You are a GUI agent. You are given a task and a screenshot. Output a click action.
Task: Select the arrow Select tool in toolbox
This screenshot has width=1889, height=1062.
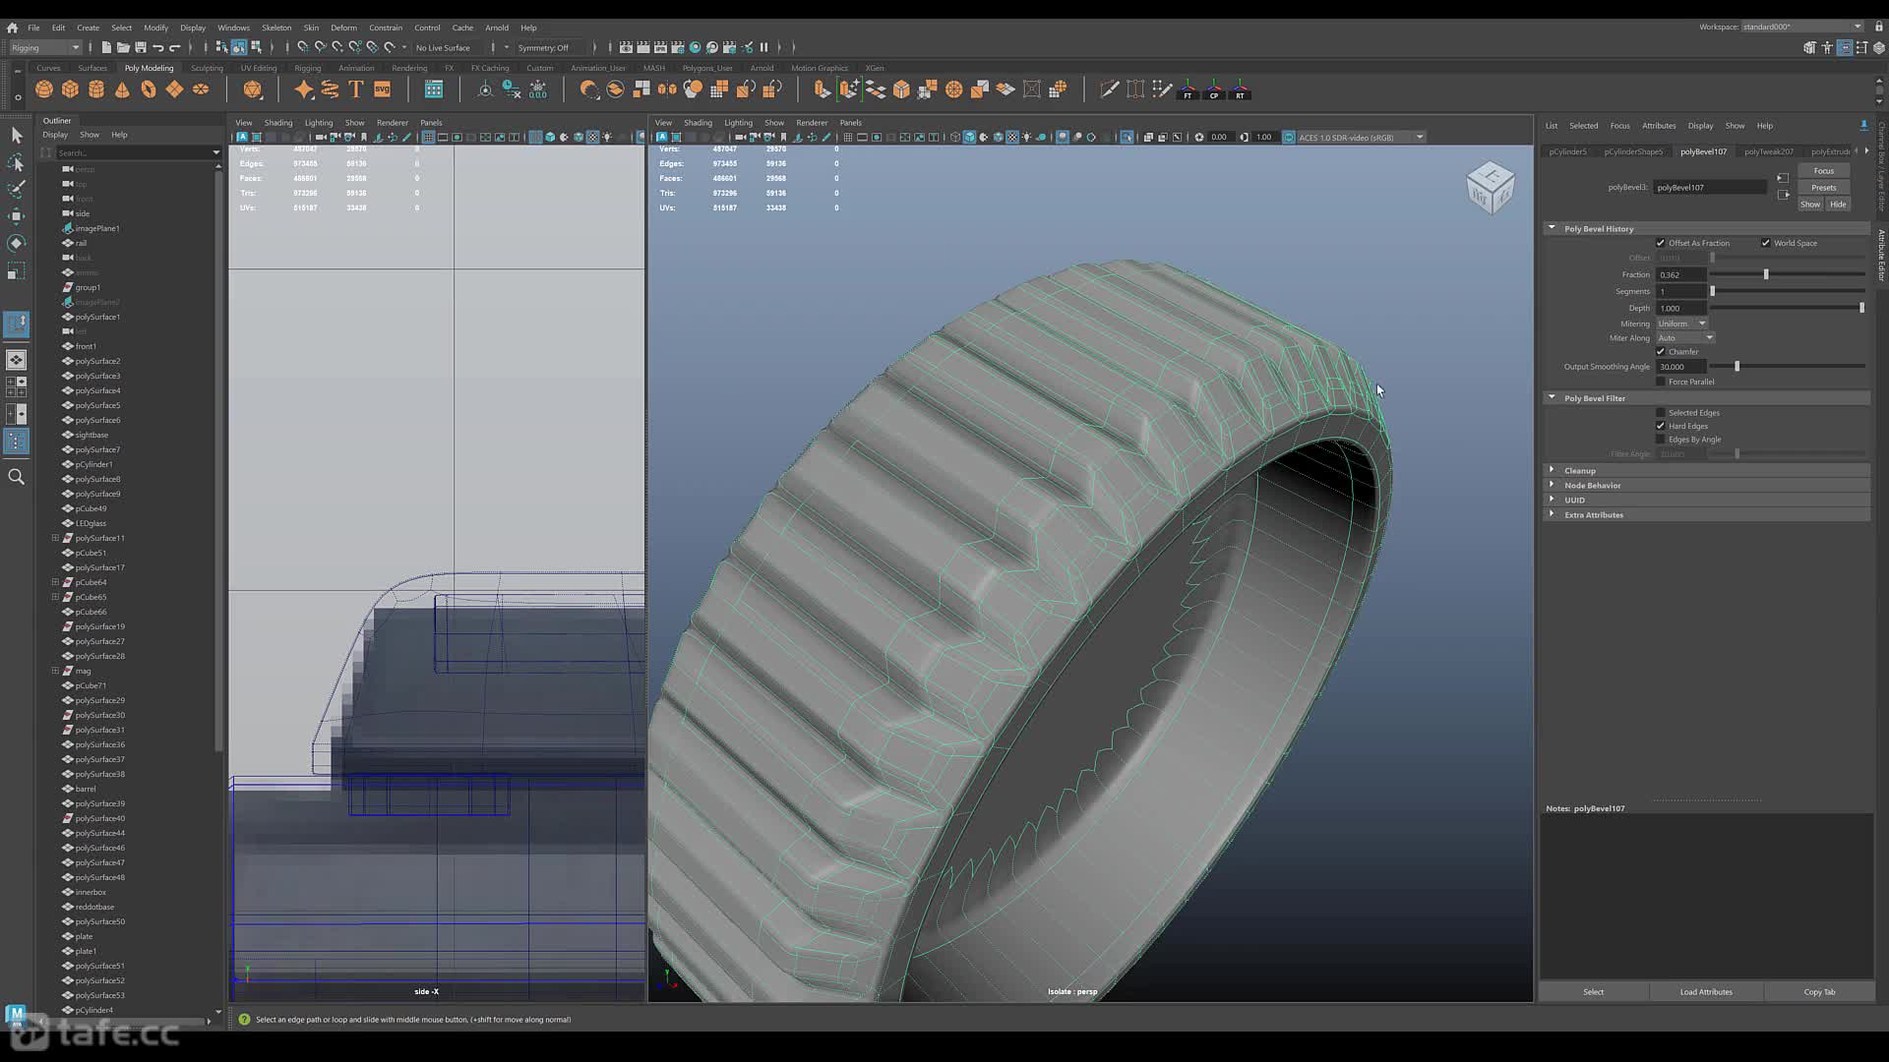17,136
